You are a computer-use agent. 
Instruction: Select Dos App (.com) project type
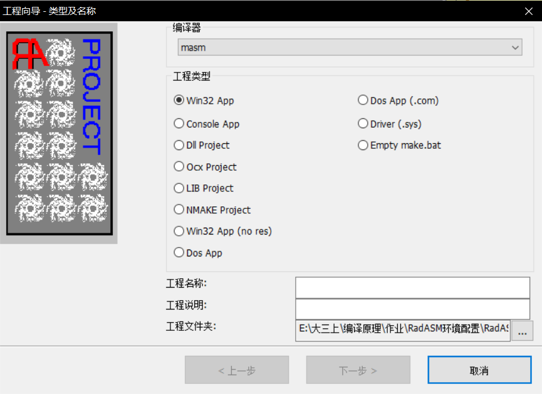[363, 101]
